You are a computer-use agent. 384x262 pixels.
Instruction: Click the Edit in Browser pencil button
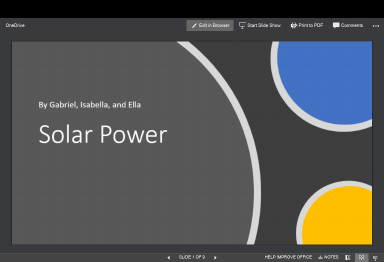(x=210, y=25)
